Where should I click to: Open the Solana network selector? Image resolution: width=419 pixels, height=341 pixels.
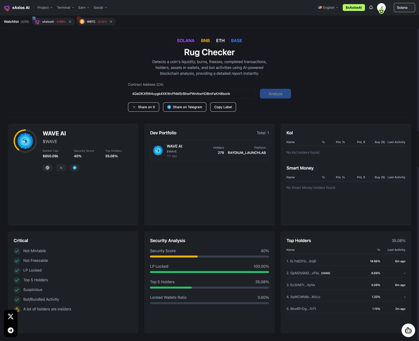404,7
